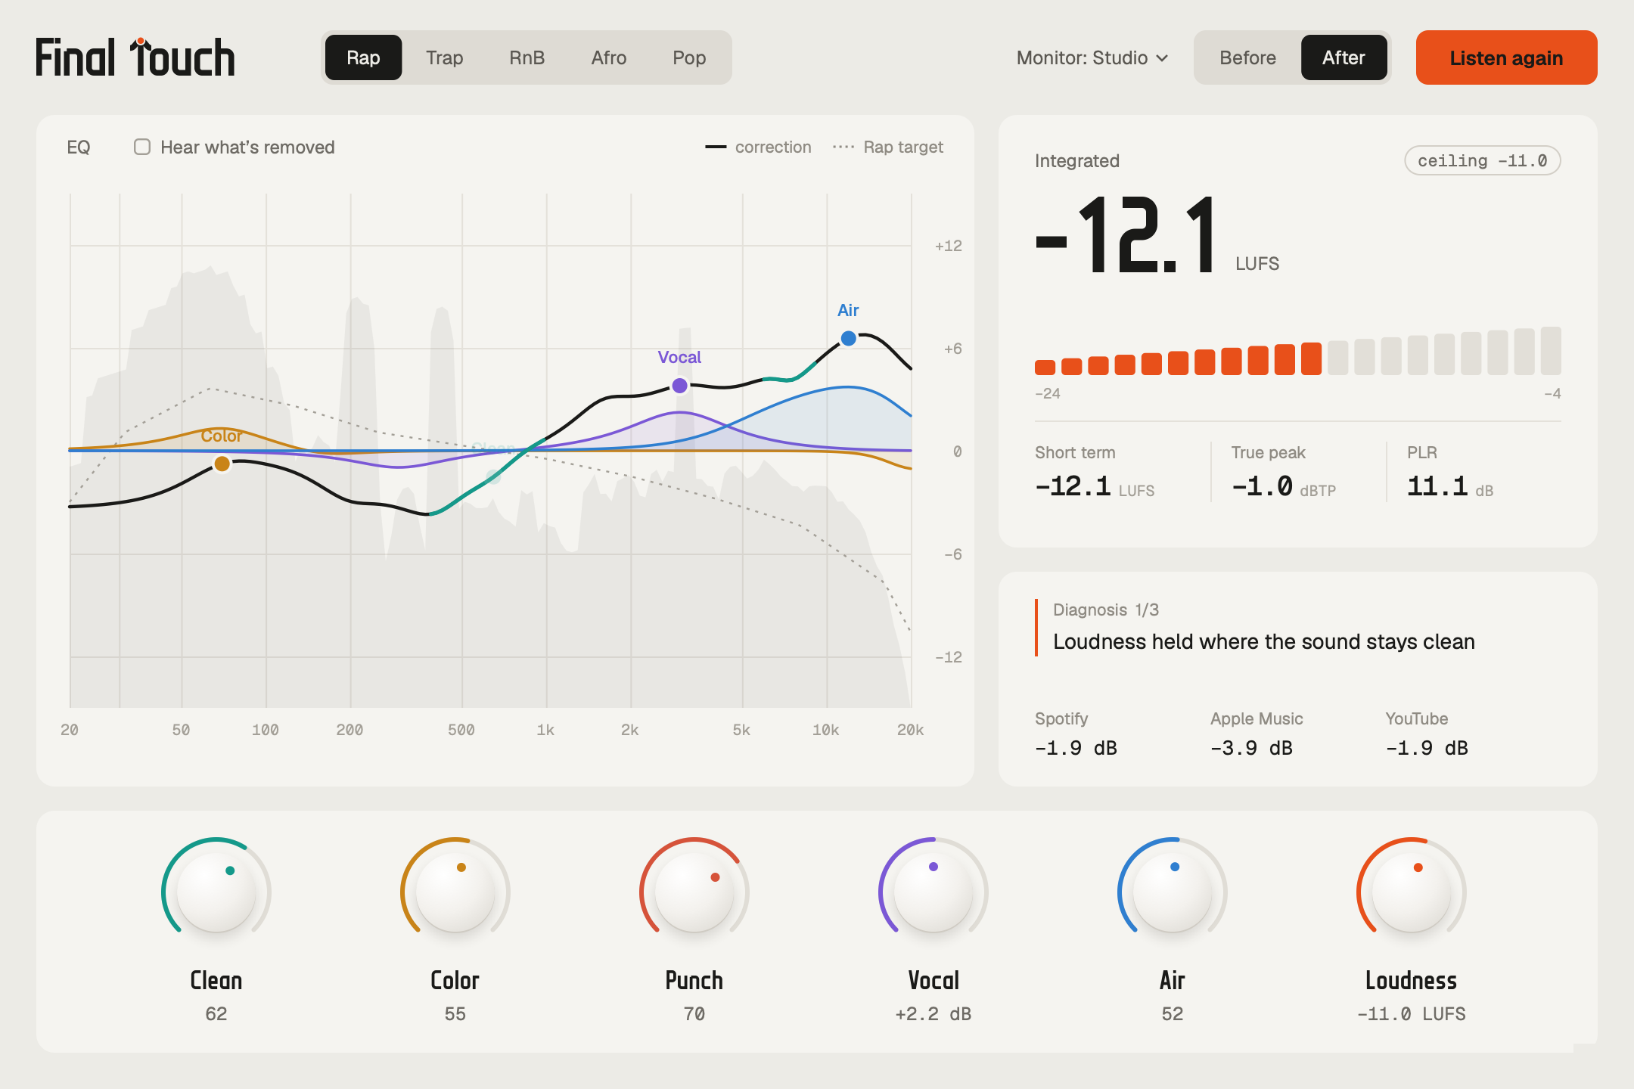
Task: Click the Color value 55
Action: click(455, 1013)
